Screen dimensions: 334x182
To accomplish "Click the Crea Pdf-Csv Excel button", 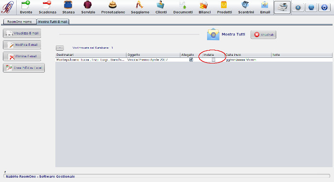I will [24, 68].
